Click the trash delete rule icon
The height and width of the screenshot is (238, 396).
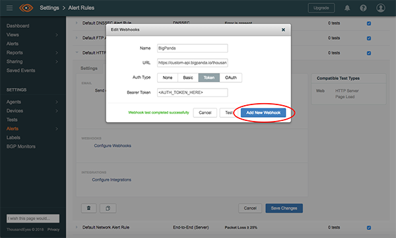click(x=88, y=208)
